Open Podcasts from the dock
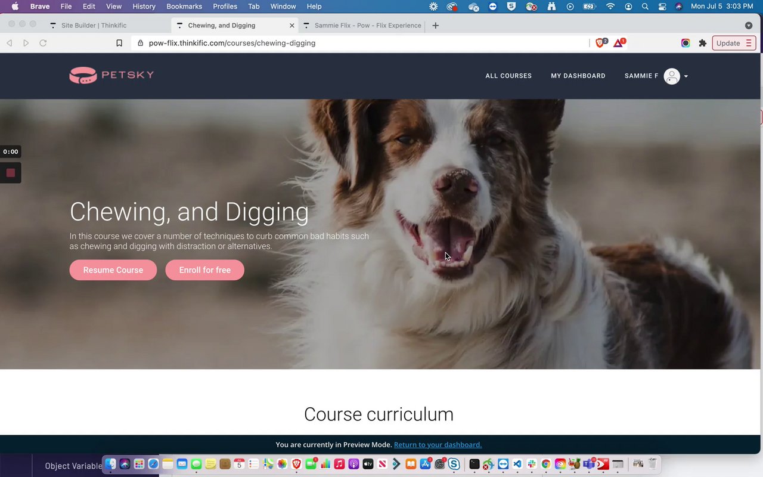 click(353, 464)
